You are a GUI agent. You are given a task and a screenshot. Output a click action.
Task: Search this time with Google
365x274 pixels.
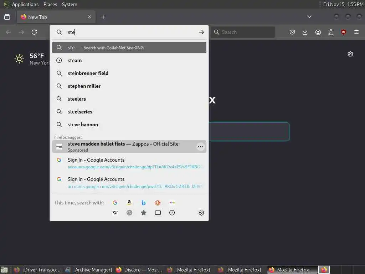115,203
